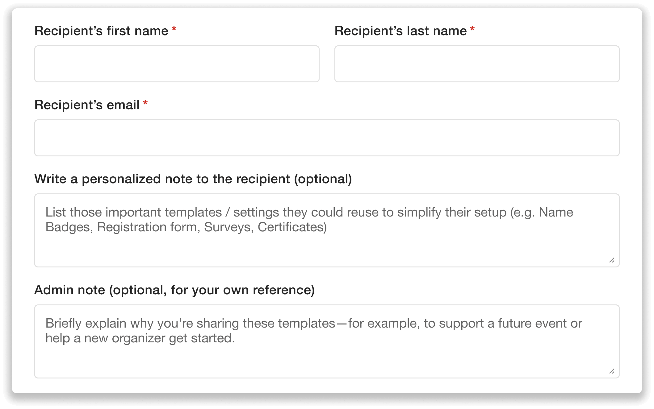Click the Admin note textarea resize handle
The width and height of the screenshot is (654, 409).
coord(612,371)
